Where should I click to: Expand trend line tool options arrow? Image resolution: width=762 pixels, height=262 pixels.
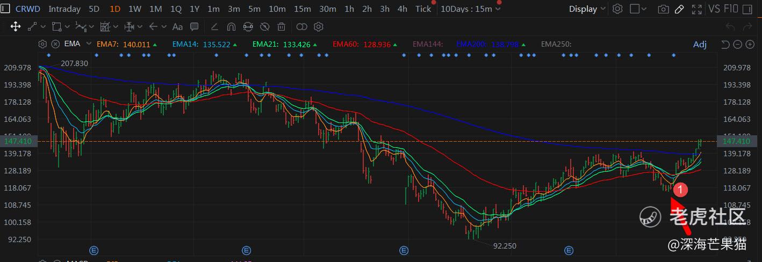pos(42,26)
